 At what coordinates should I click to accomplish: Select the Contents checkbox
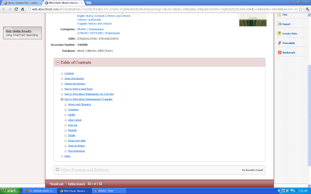62,73
